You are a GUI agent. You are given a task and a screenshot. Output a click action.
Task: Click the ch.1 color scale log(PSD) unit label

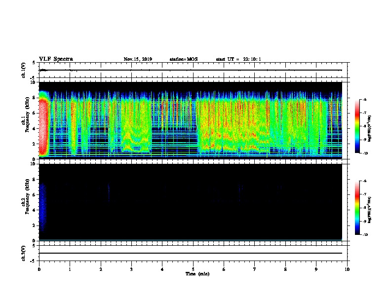(x=370, y=128)
